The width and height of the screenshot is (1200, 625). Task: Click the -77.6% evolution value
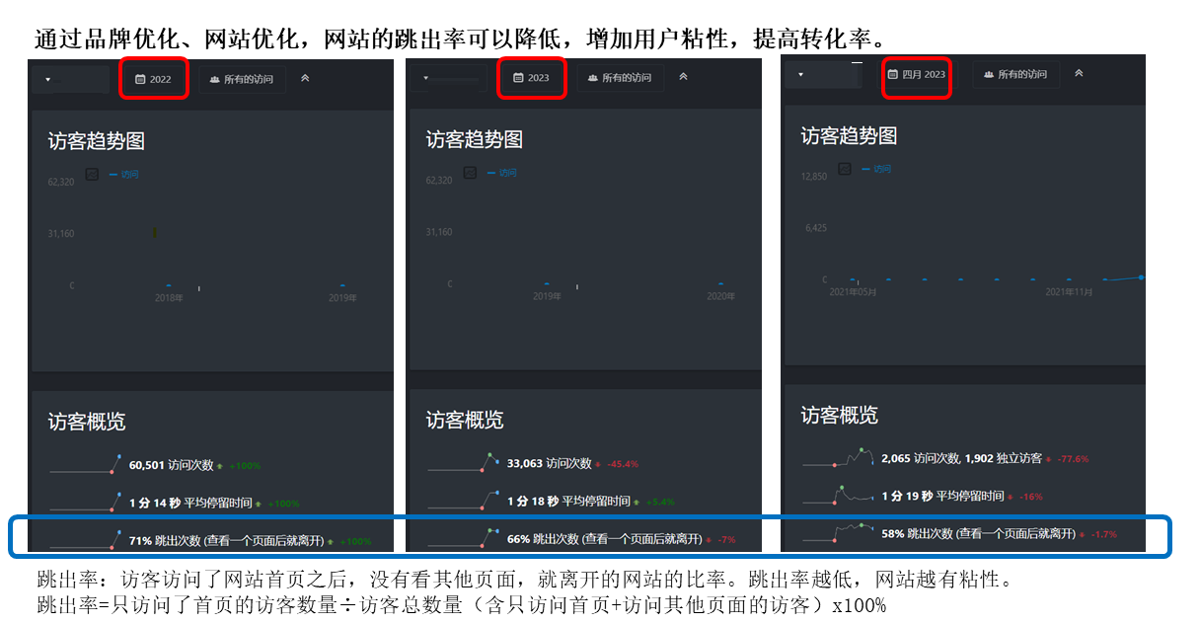1073,459
